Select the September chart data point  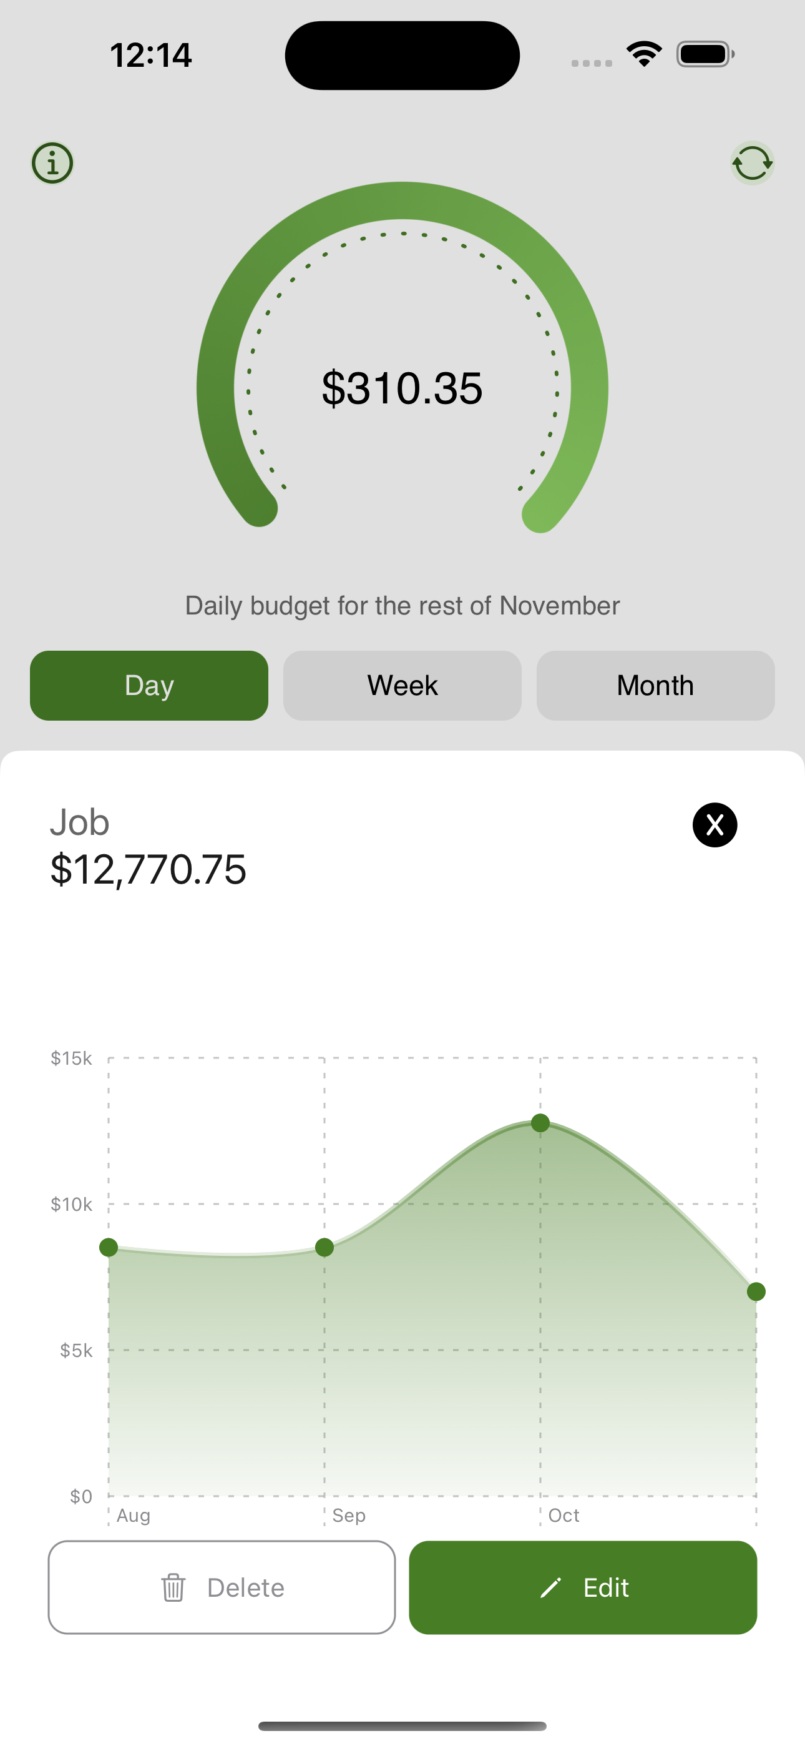(x=324, y=1247)
